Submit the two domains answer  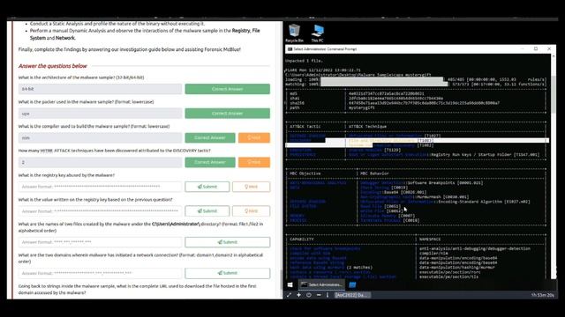pos(228,273)
